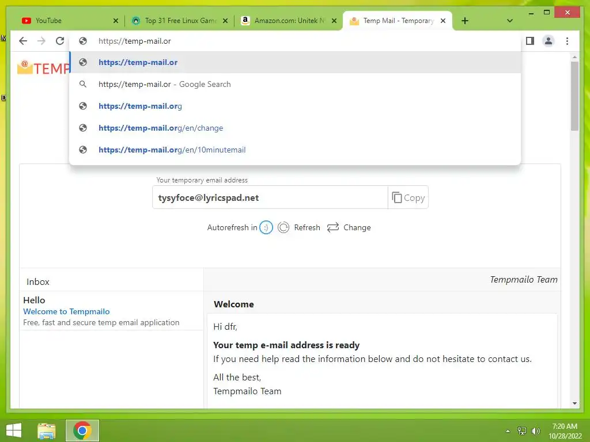
Task: Close the Amazon.com tab
Action: [x=334, y=21]
